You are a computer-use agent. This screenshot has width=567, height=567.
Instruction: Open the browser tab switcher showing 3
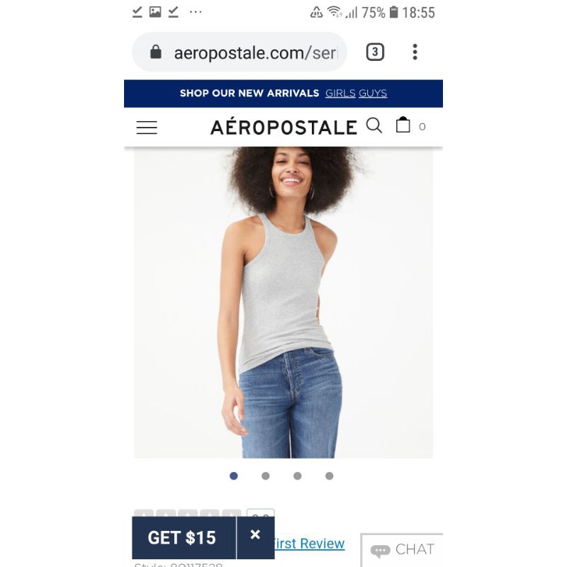375,52
